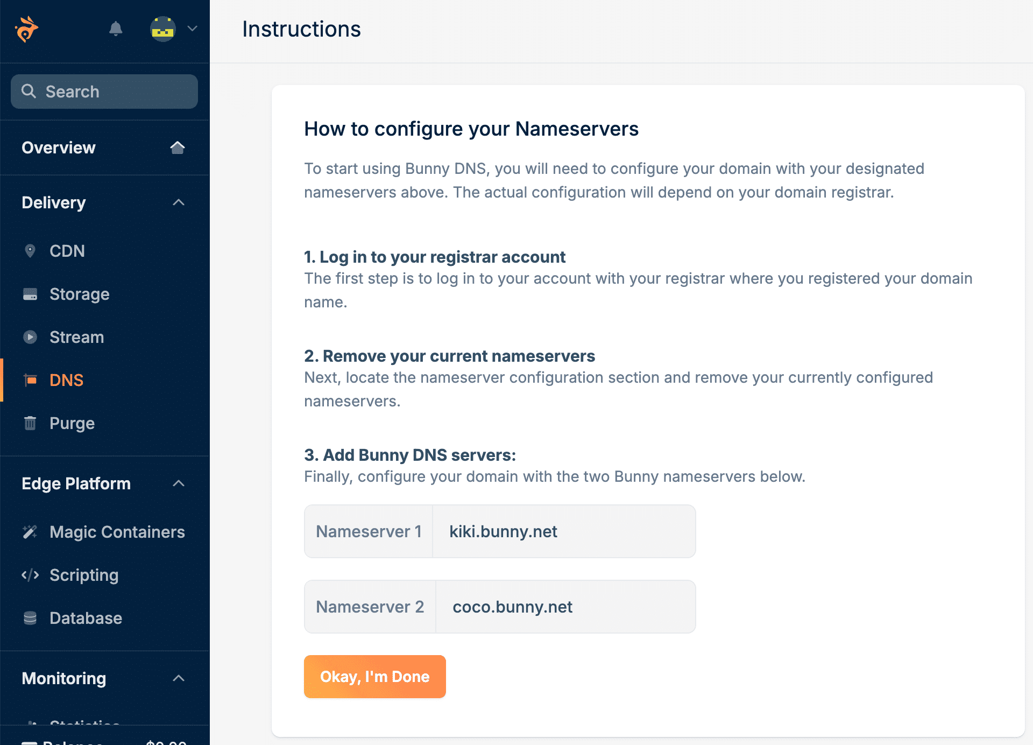Click the Stream play icon
The width and height of the screenshot is (1033, 745).
click(30, 338)
